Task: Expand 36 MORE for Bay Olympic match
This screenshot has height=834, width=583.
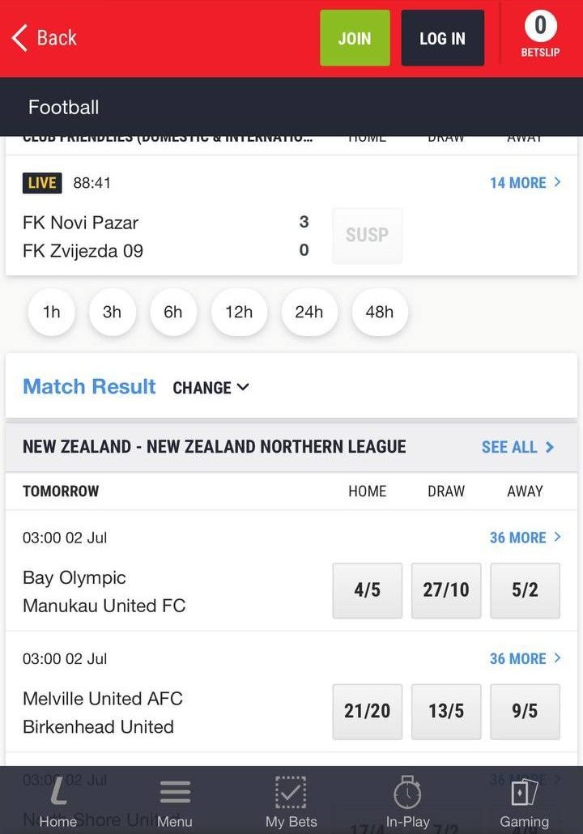Action: pyautogui.click(x=525, y=538)
